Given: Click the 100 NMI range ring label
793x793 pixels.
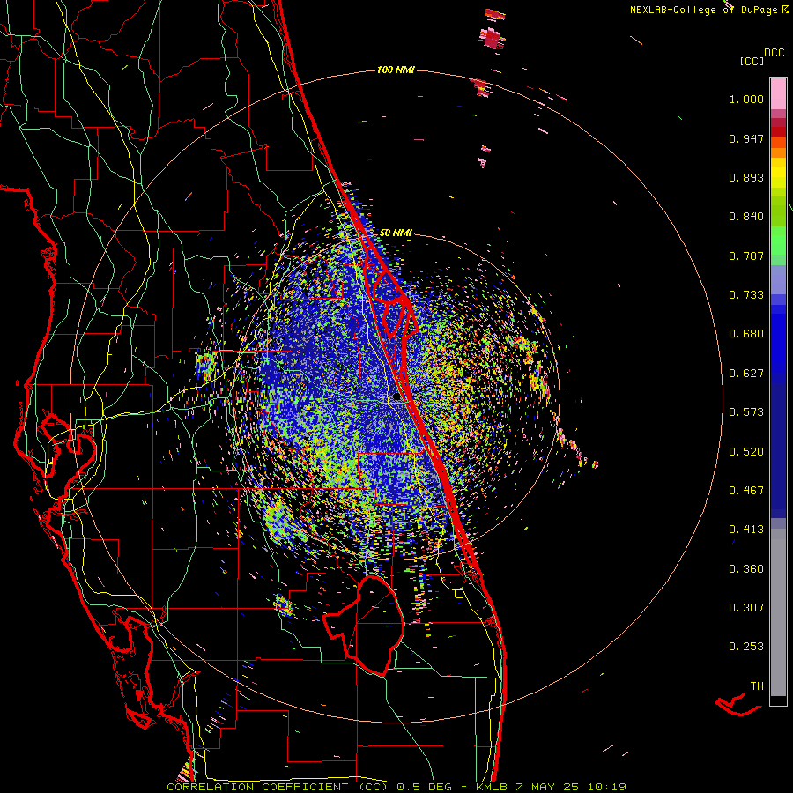Looking at the screenshot, I should pos(396,70).
